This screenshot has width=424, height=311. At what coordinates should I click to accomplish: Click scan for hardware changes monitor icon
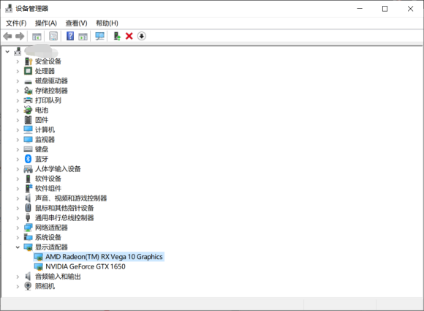point(99,36)
